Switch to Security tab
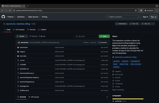159x103 pixels. click(32, 30)
